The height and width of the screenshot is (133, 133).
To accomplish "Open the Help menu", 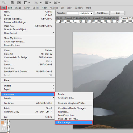I will (89, 8).
